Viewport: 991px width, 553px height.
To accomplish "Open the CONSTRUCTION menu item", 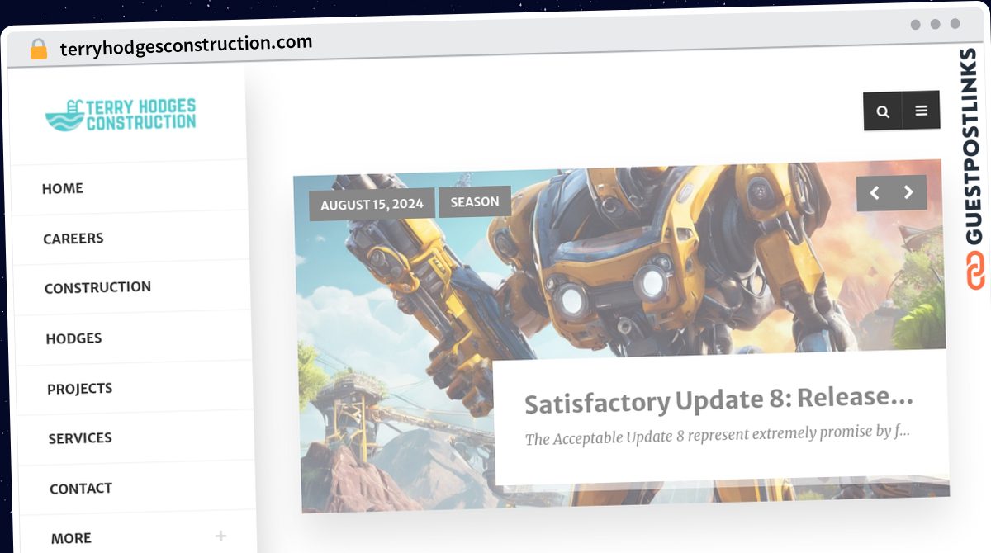I will [97, 288].
